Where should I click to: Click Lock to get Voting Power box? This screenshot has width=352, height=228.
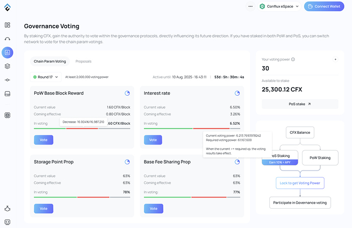[299, 183]
